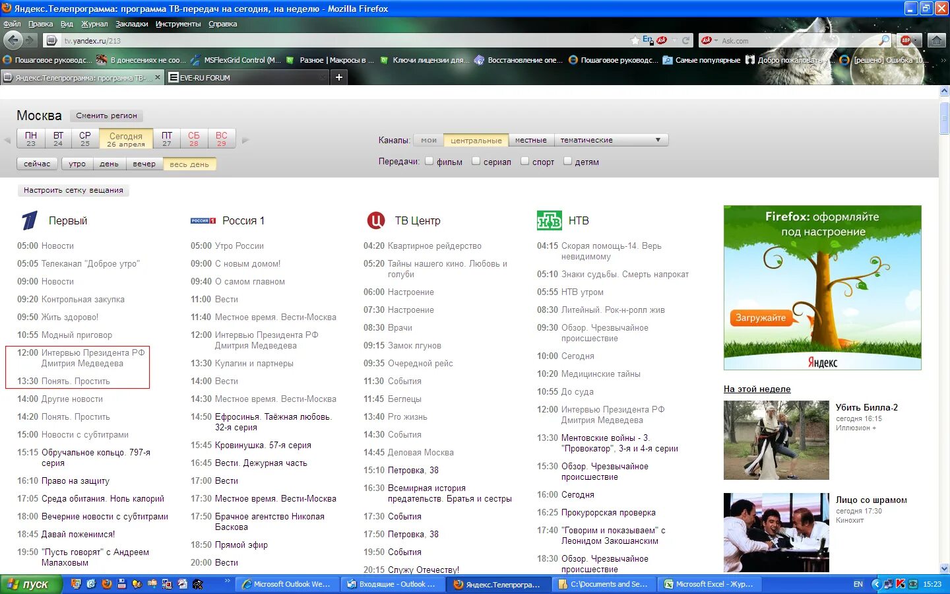The width and height of the screenshot is (950, 594).
Task: Open the Инструменты menu
Action: pos(178,24)
